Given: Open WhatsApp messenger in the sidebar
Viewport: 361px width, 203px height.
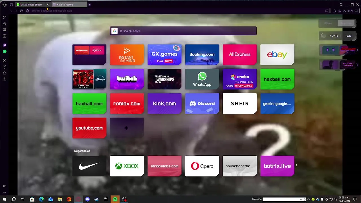Looking at the screenshot, I should tap(5, 52).
